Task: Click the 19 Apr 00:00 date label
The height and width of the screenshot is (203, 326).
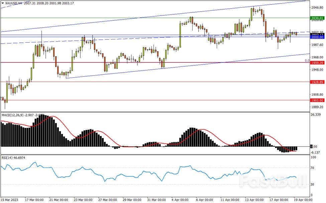Action: (299, 200)
